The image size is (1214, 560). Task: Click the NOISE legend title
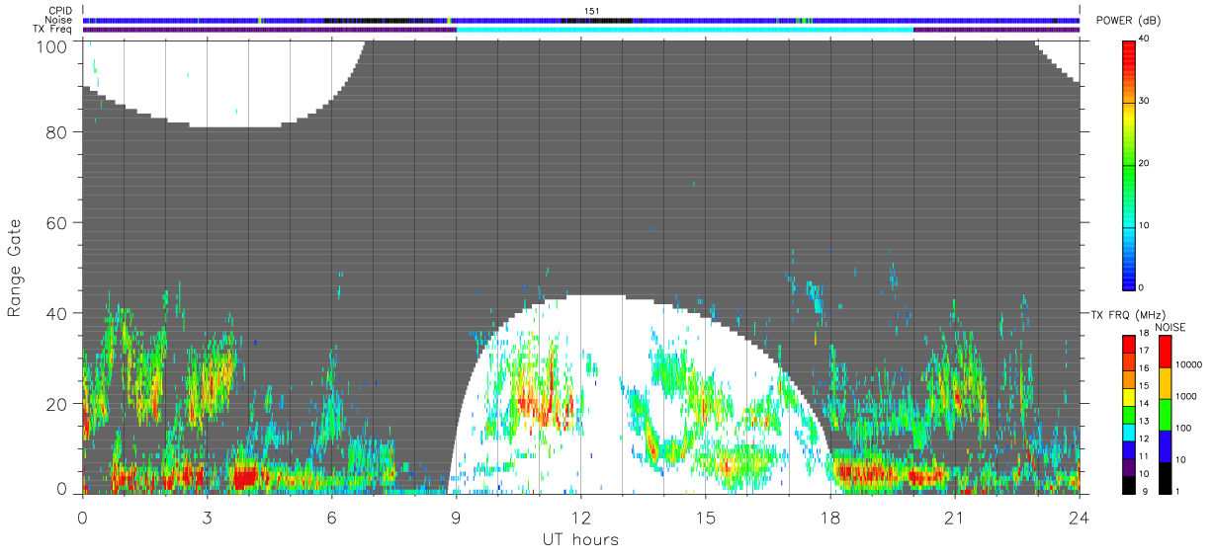coord(1170,327)
